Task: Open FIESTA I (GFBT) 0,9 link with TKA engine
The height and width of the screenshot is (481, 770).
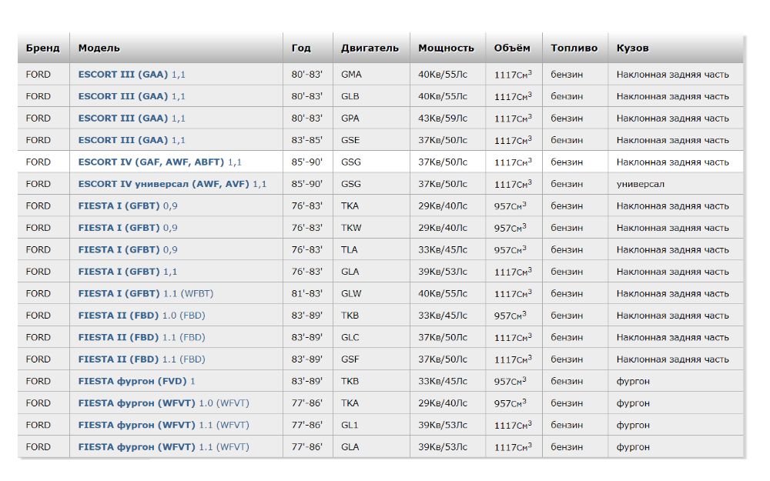Action: 128,206
